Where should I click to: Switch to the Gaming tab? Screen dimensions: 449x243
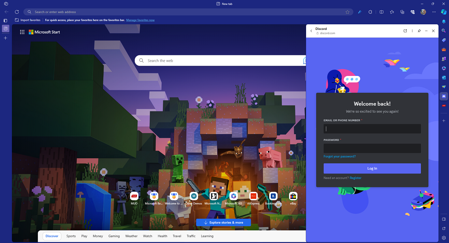[114, 236]
